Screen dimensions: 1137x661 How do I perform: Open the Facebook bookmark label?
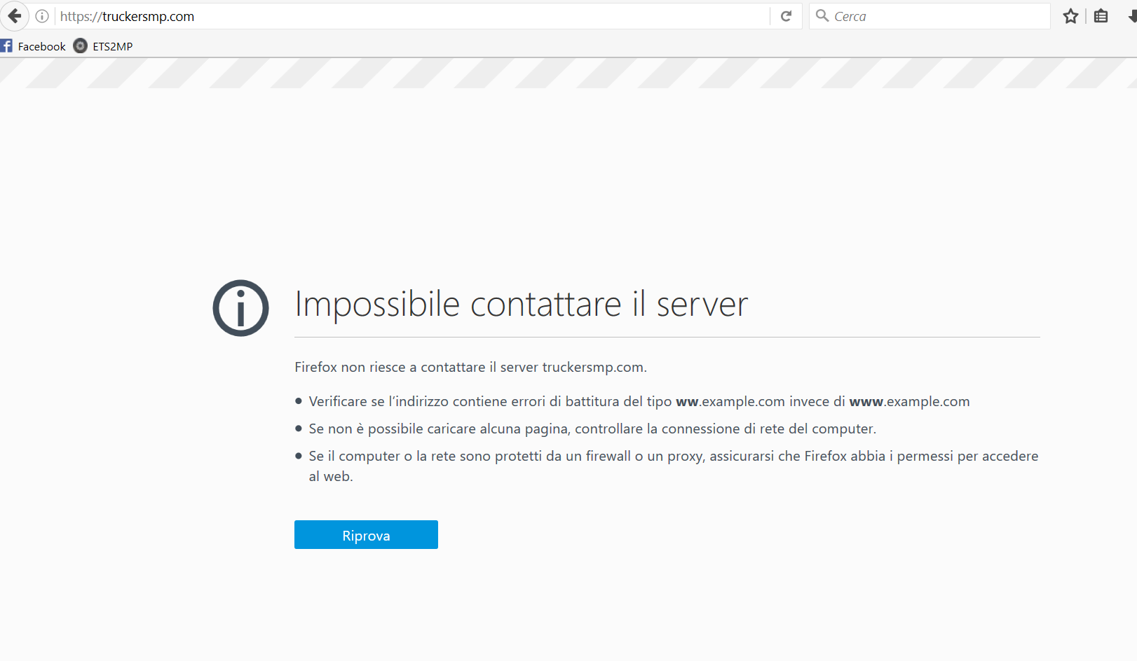41,46
